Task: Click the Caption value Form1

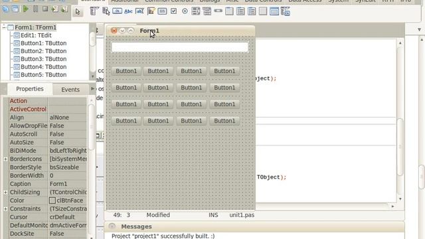Action: point(58,184)
